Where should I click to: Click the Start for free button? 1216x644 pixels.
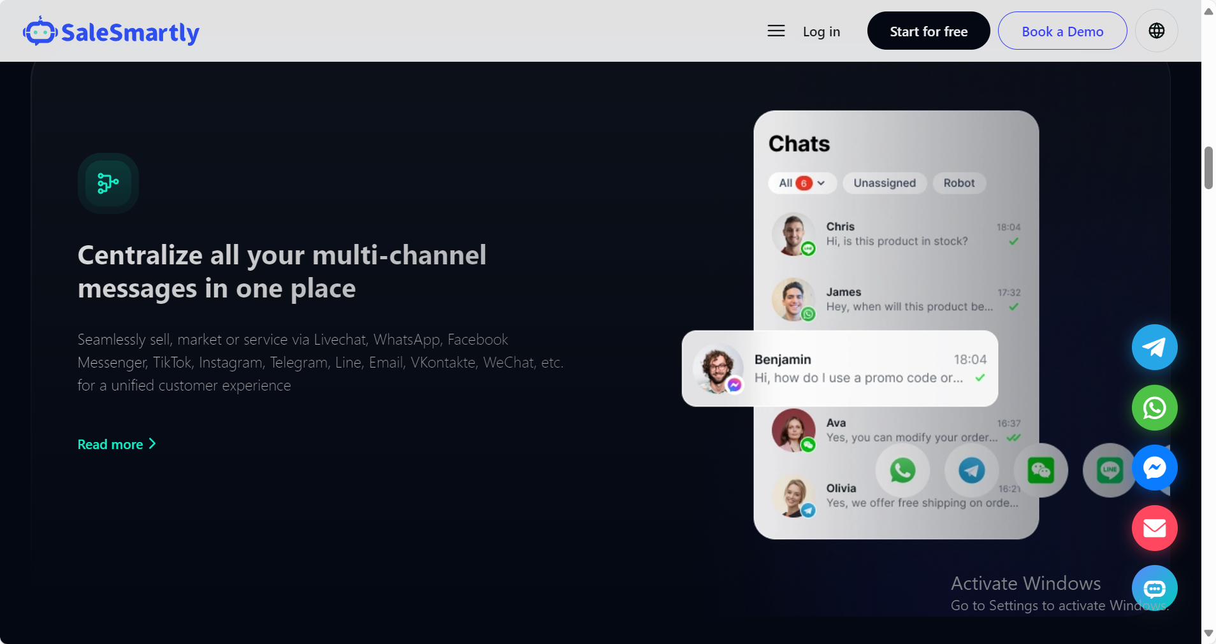[x=929, y=31]
